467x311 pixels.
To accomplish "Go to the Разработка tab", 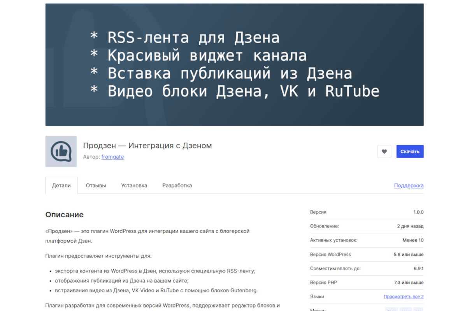I will pos(177,185).
